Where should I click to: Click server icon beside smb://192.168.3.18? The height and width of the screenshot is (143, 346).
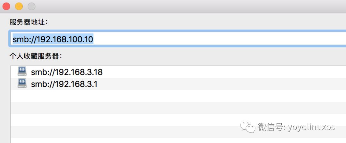pos(22,71)
